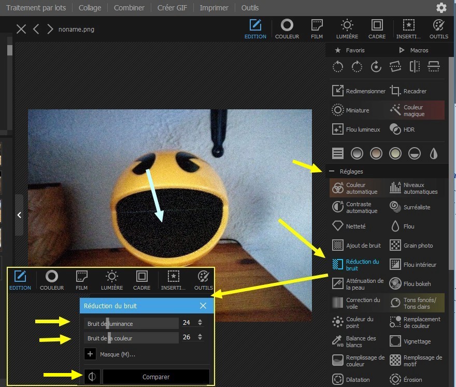Viewport: 456px width, 387px height.
Task: Open the Traitement par lots menu
Action: [36, 8]
